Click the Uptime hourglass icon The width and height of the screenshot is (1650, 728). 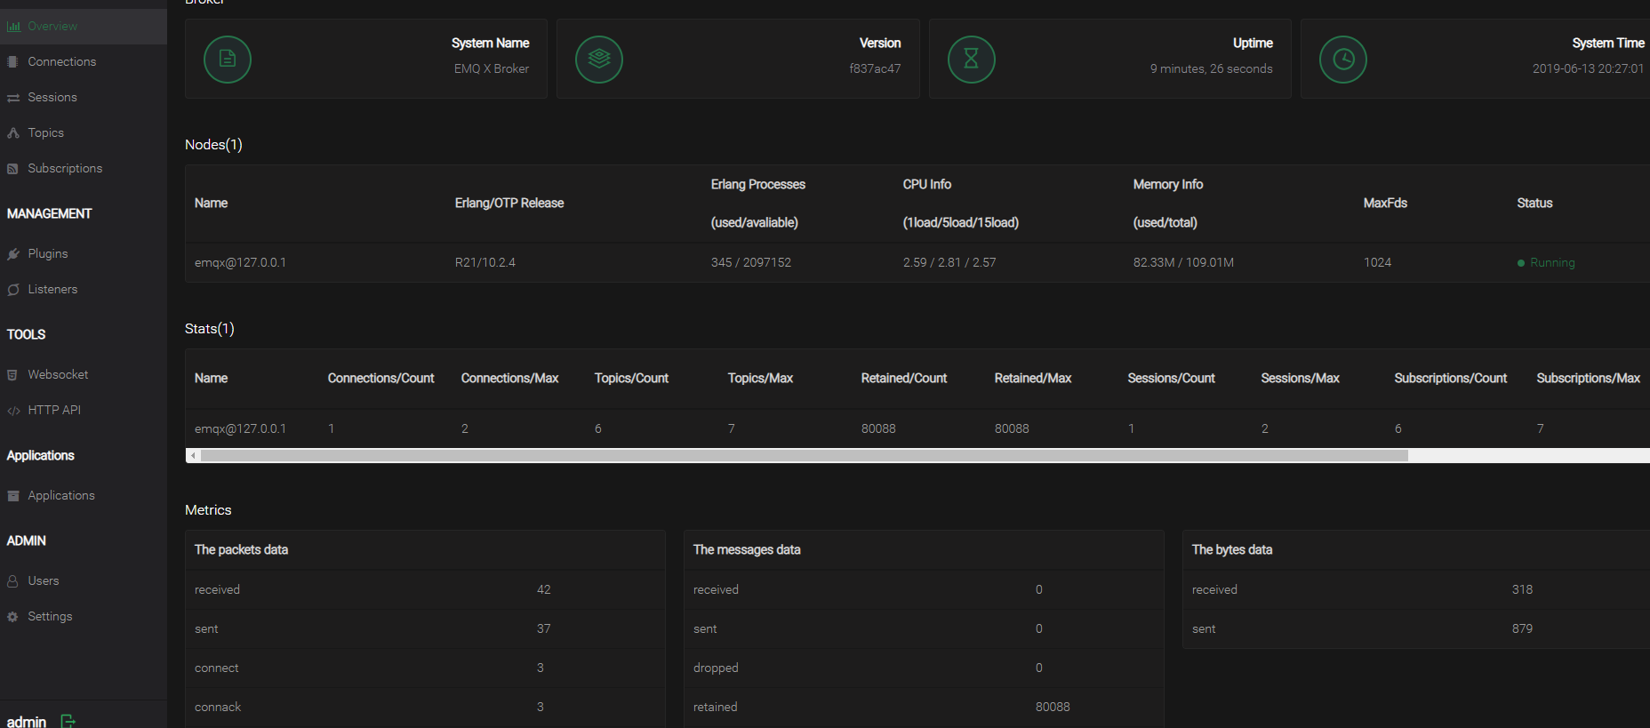pos(972,60)
